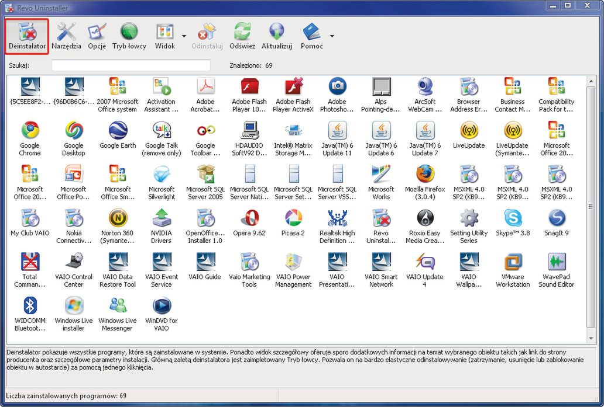The width and height of the screenshot is (604, 407).
Task: Click in the Szukaj search field
Action: pos(131,65)
